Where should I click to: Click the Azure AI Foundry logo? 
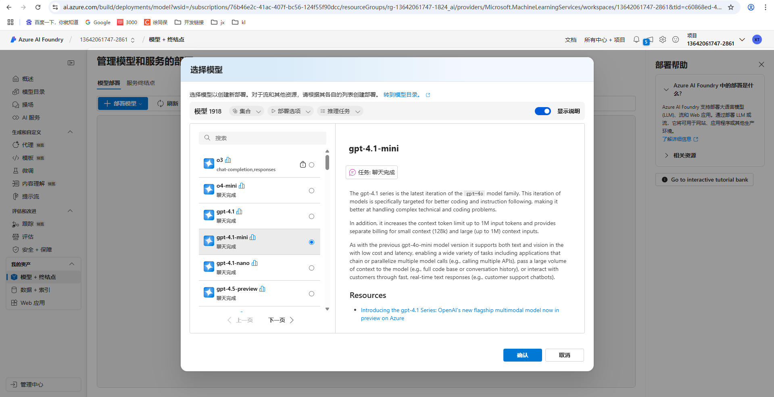click(x=13, y=39)
